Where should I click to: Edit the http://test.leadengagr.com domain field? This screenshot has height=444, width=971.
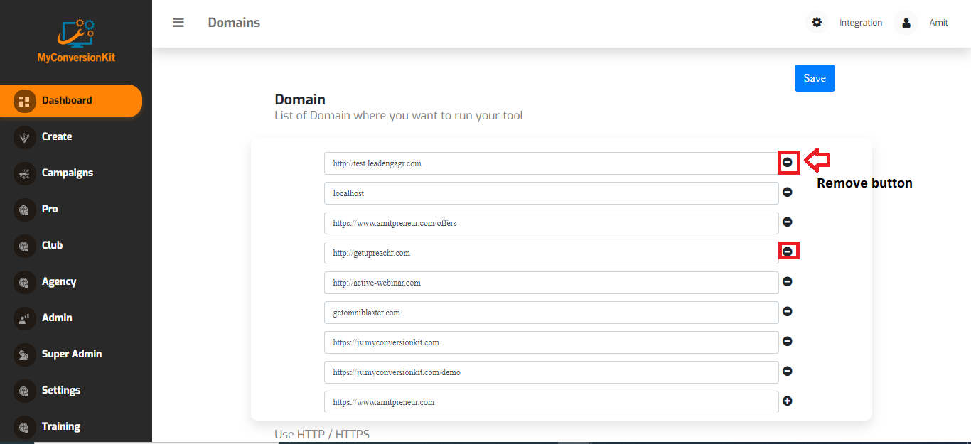pyautogui.click(x=552, y=163)
